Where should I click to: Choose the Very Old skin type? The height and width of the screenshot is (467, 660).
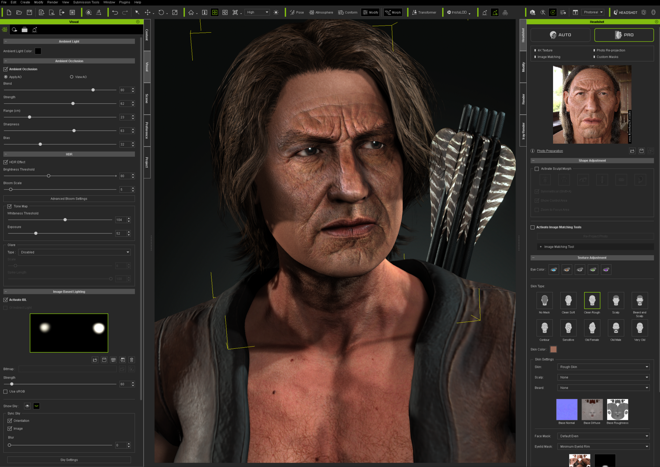[x=640, y=328]
